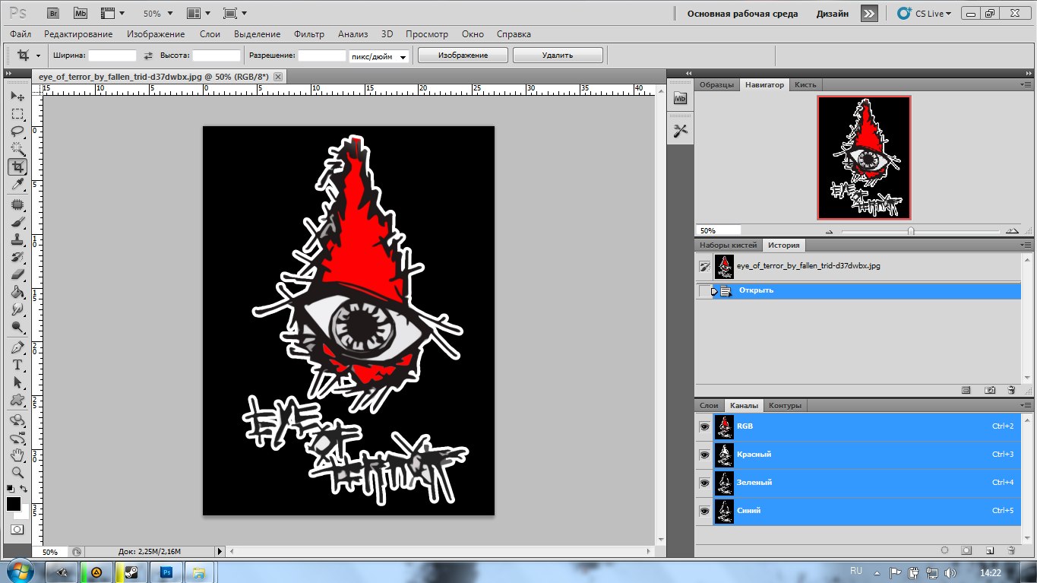Delete the current history state
1037x583 pixels.
click(x=1011, y=390)
